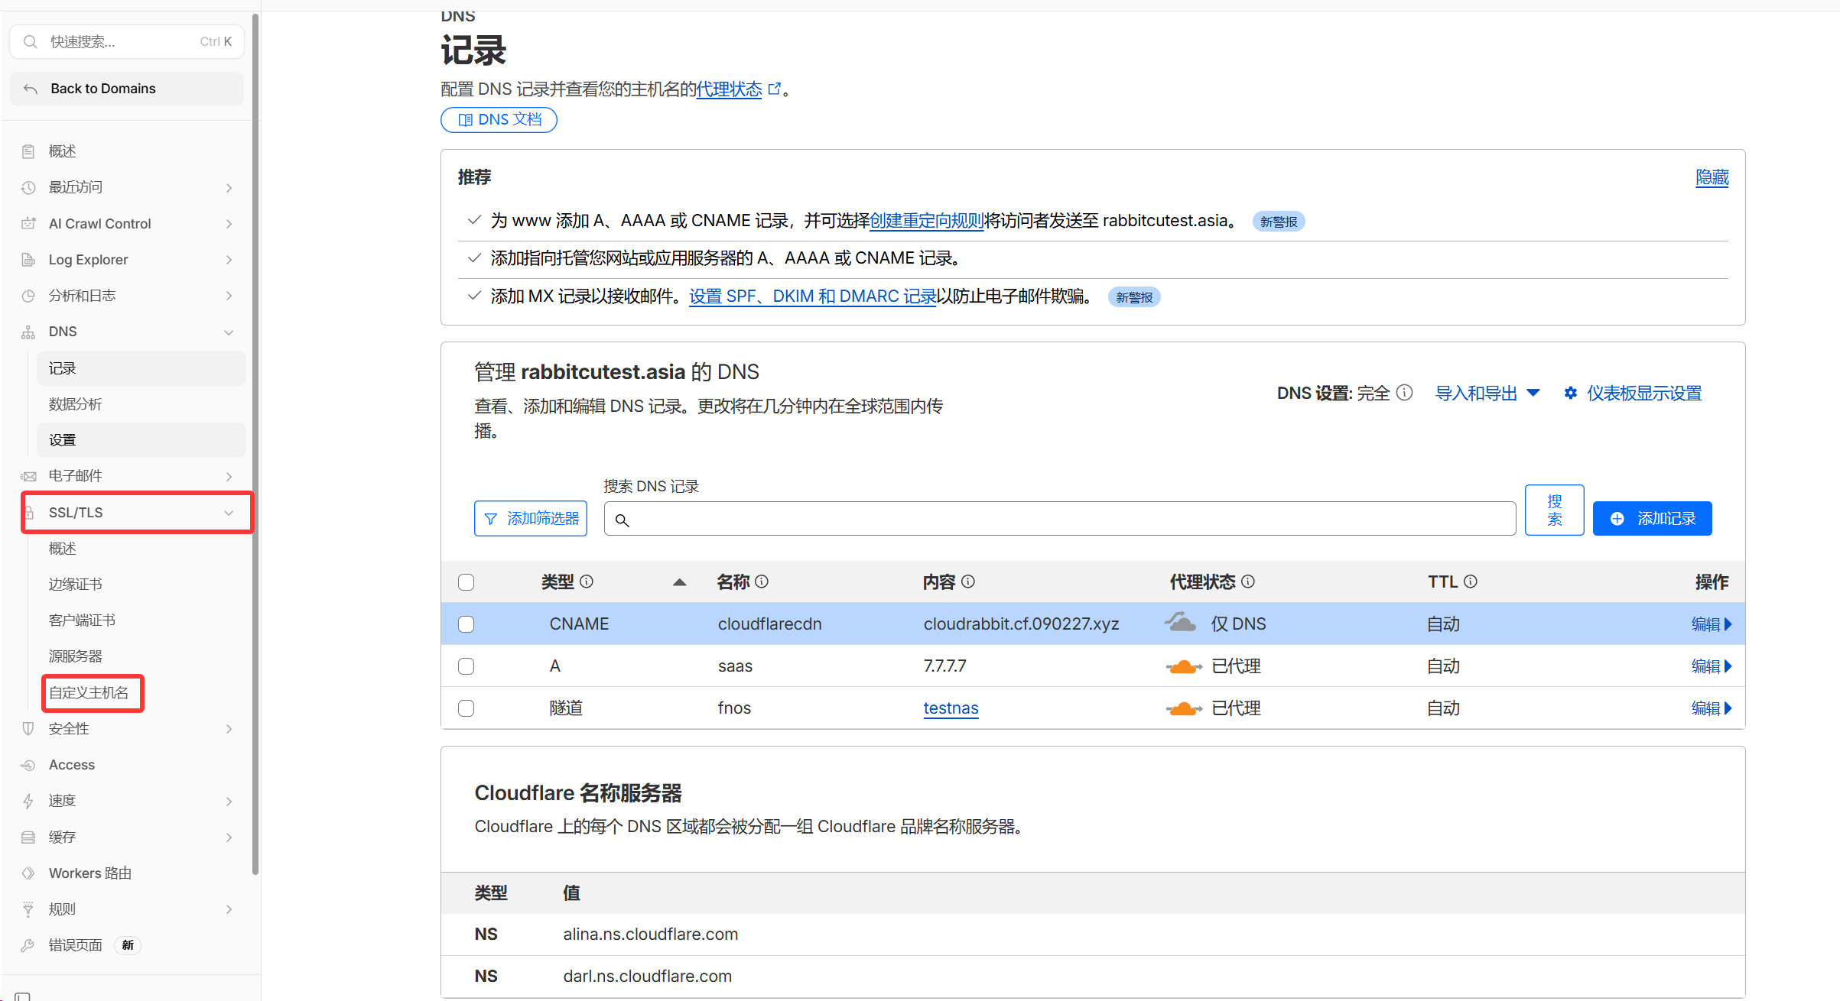
Task: Go to 边缘证书 in the sidebar
Action: click(75, 584)
